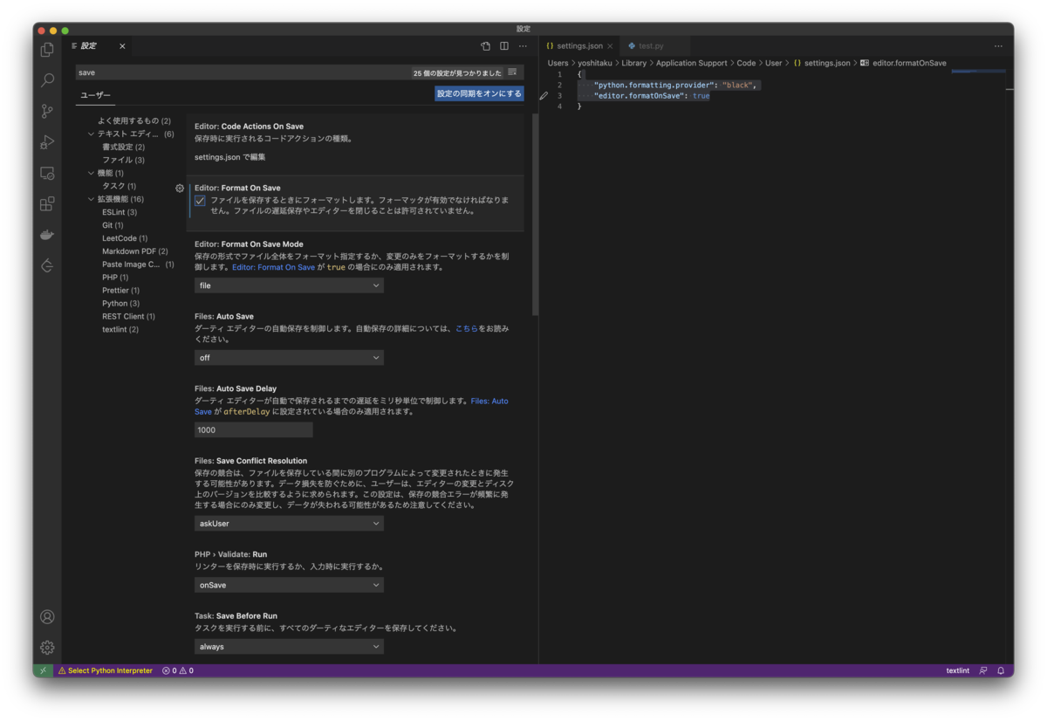Open the Explorer view in activity bar
The image size is (1047, 721).
click(47, 50)
